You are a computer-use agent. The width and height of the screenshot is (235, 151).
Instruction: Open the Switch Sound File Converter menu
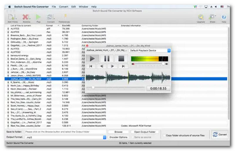(31, 6)
